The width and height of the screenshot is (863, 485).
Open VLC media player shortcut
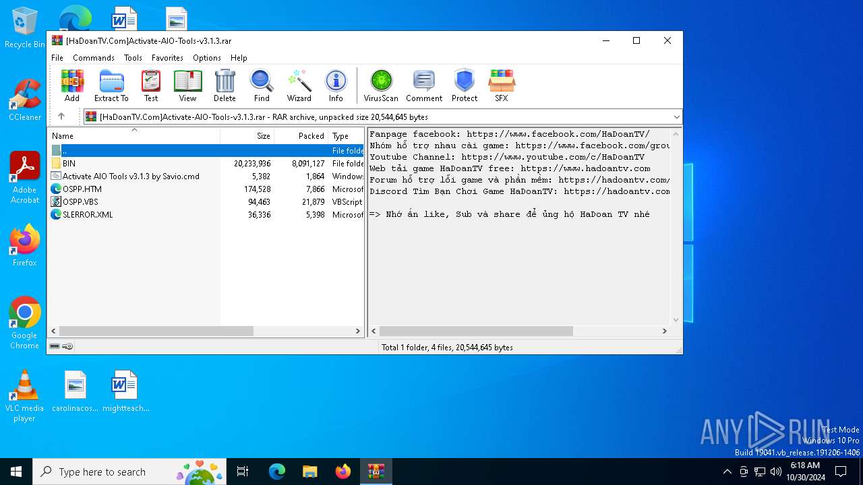pyautogui.click(x=25, y=396)
